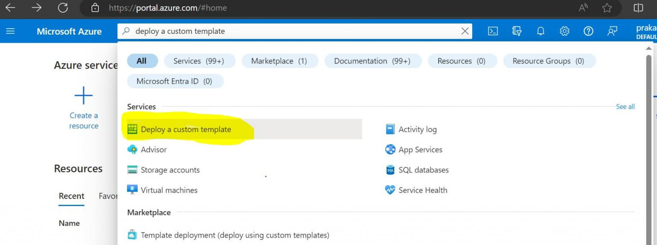
Task: Filter results by Marketplace tab
Action: [279, 61]
